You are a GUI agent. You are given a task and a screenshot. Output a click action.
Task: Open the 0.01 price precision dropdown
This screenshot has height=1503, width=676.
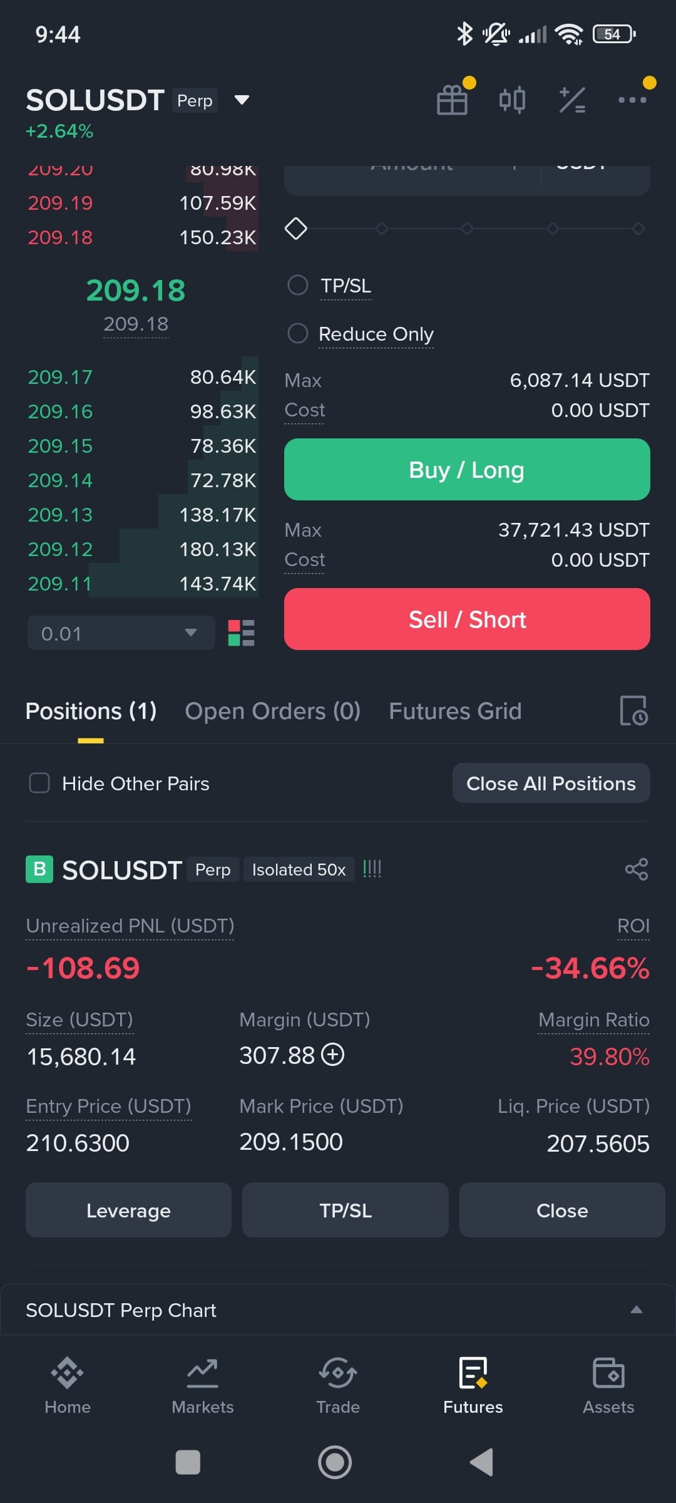pos(121,633)
